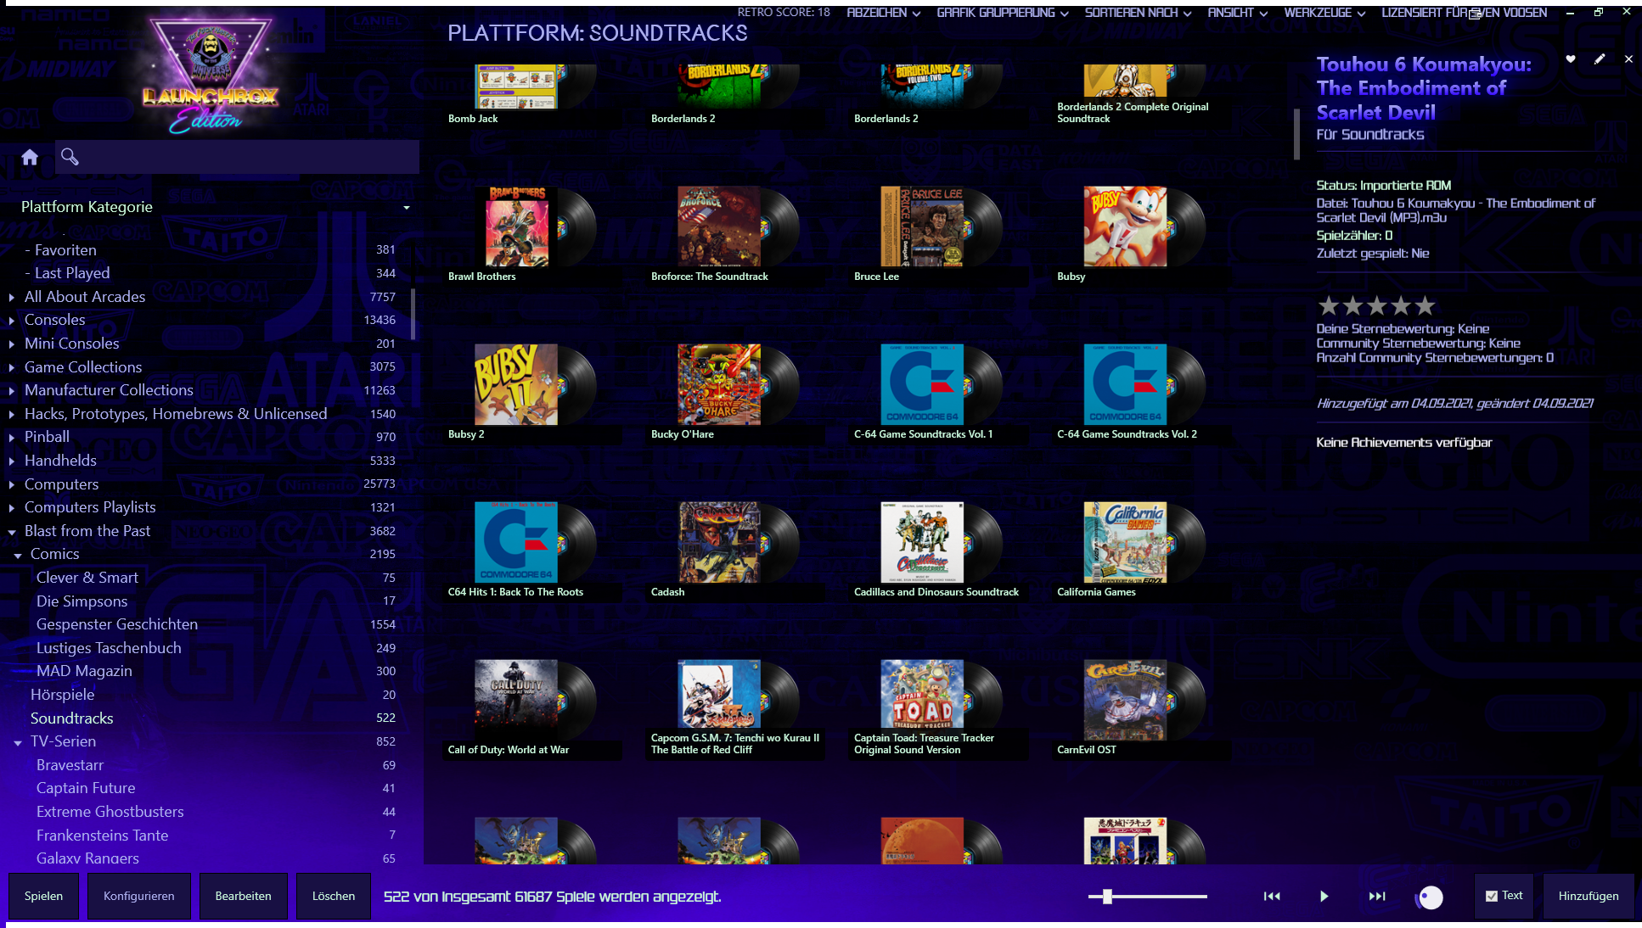Mark game as favorite with heart icon
The image size is (1642, 928).
click(x=1571, y=59)
